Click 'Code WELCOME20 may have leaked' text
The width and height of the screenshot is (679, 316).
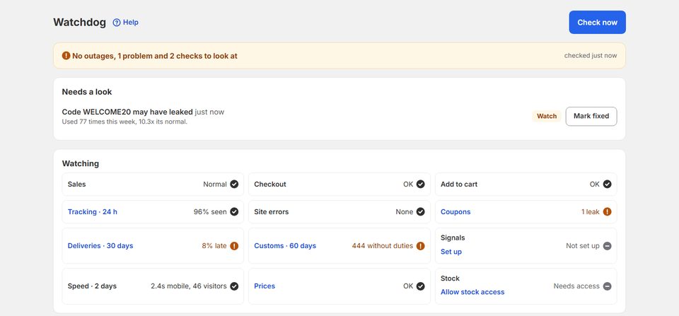click(x=127, y=112)
